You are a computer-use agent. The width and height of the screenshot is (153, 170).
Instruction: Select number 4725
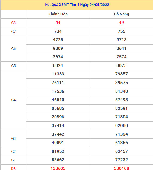pyautogui.click(x=58, y=40)
